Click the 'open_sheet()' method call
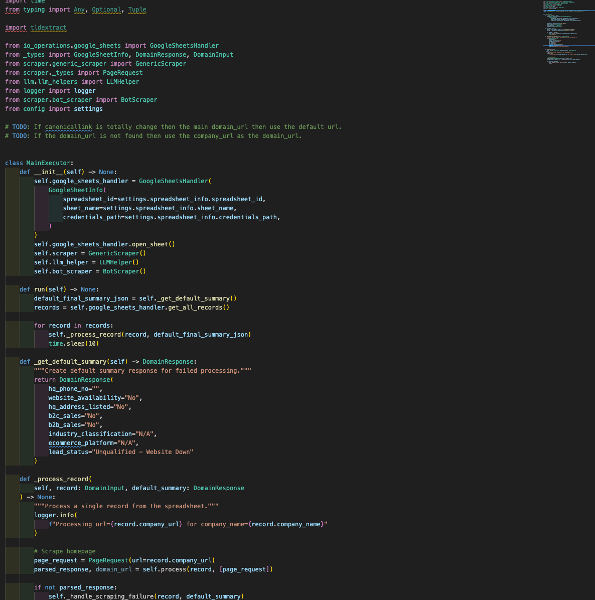 [x=154, y=244]
